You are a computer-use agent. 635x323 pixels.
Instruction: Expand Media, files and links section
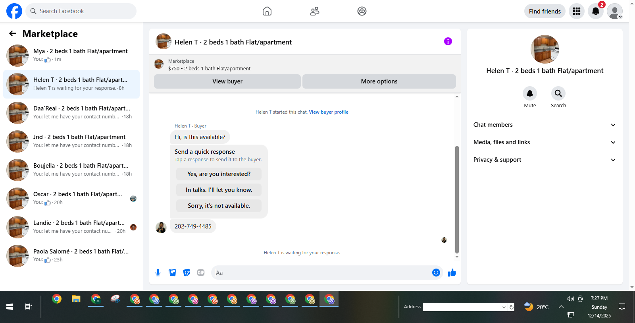tap(545, 142)
